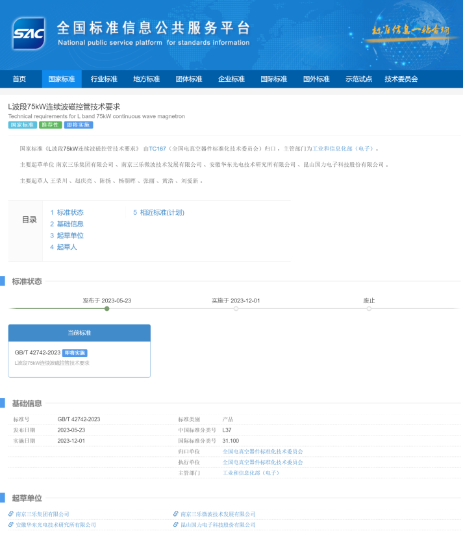Image resolution: width=463 pixels, height=540 pixels.
Task: Click the SAC logo in the header
Action: [x=28, y=34]
